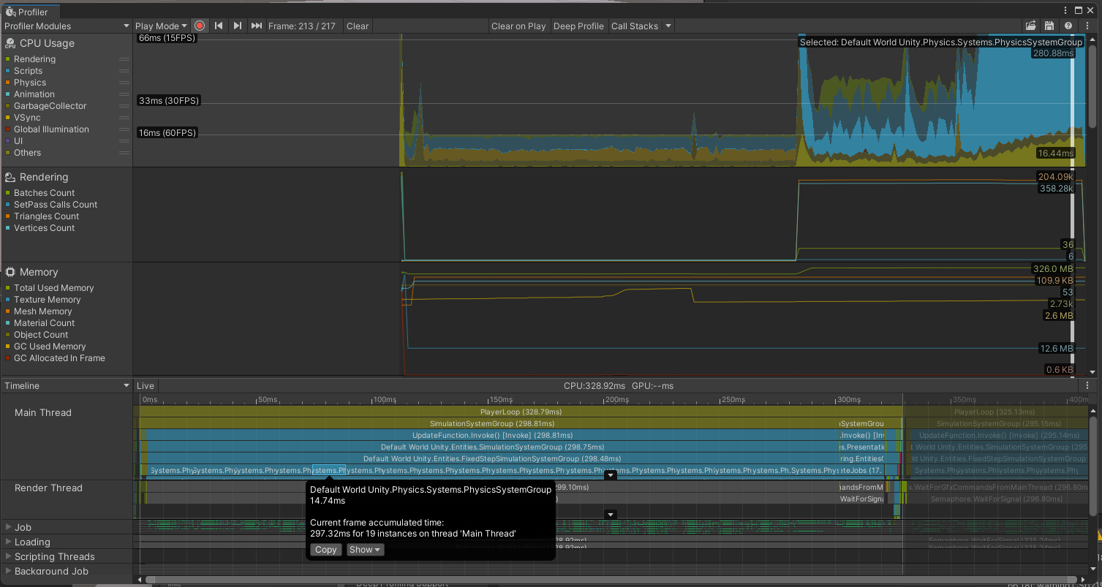Jump to the current frame with the last-frame icon

tap(255, 26)
